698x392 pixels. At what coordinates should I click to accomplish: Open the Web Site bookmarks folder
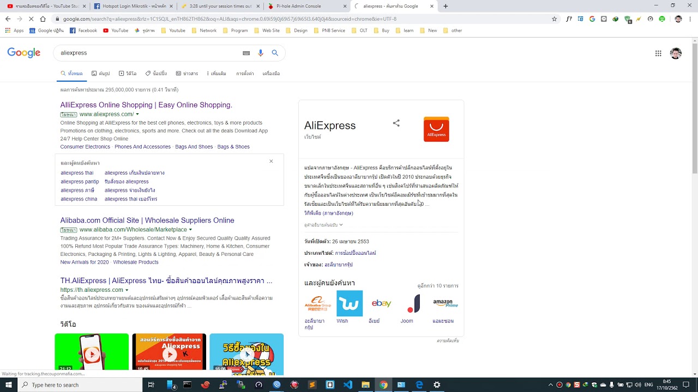(267, 30)
